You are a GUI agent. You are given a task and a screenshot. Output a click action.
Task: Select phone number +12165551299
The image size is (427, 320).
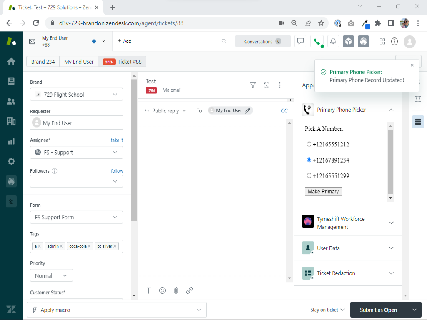click(309, 175)
